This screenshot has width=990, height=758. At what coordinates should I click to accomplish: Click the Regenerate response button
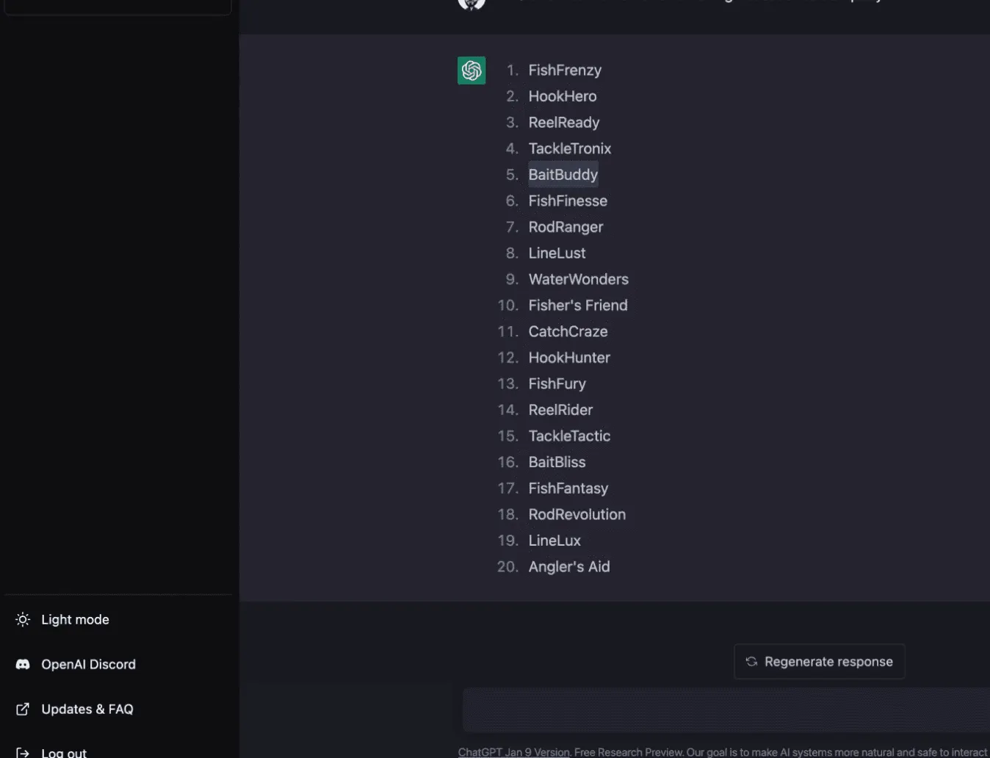pyautogui.click(x=820, y=661)
